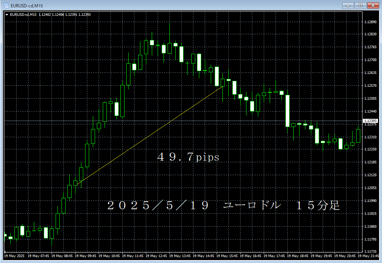The image size is (382, 263).
Task: Click the chart shift marker at bottom-left corner
Action: coord(6,251)
